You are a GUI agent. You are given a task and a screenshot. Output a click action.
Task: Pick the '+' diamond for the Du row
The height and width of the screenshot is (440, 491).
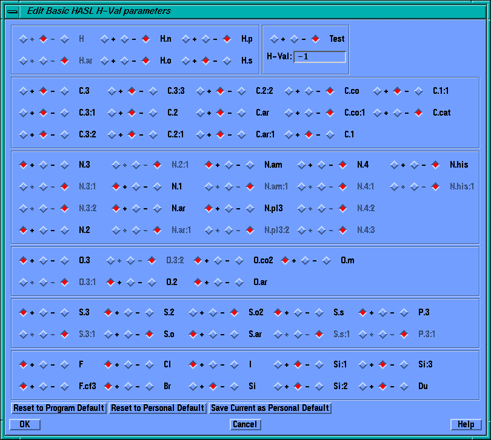click(x=362, y=386)
